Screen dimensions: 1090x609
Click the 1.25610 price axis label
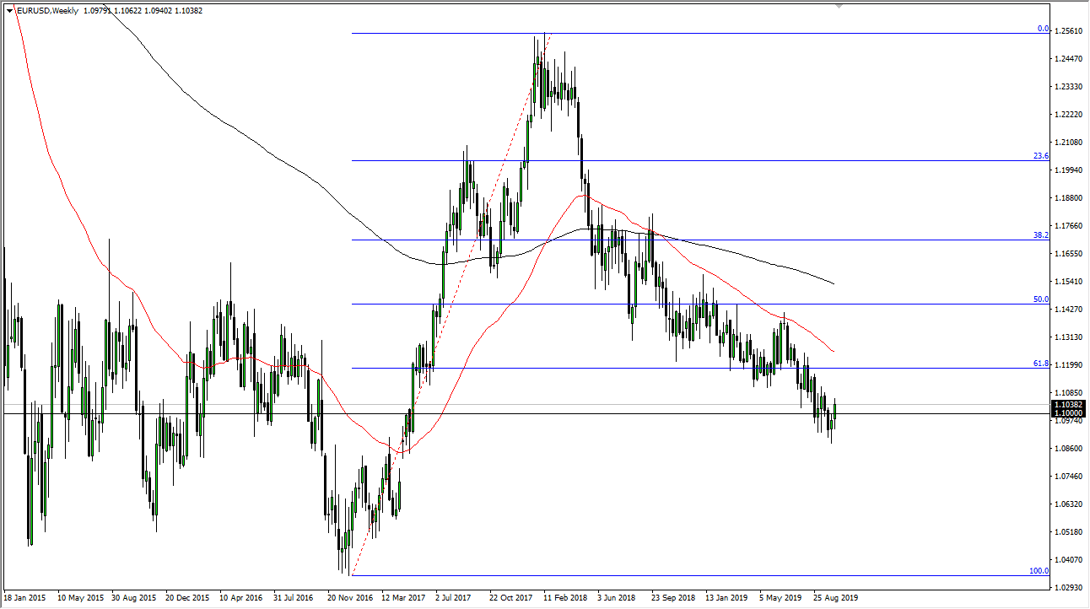tap(1069, 31)
